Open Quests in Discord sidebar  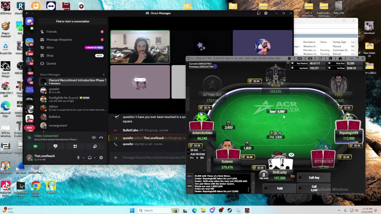pyautogui.click(x=72, y=63)
